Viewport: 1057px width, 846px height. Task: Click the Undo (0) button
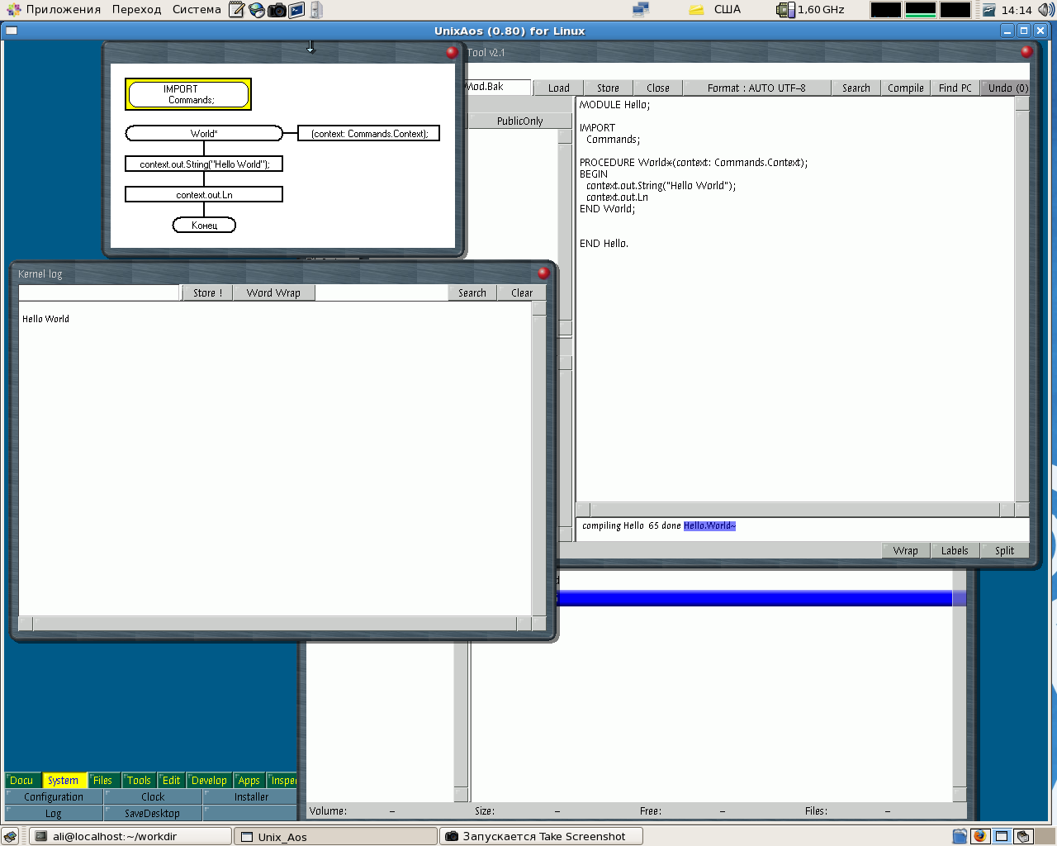tap(1005, 88)
